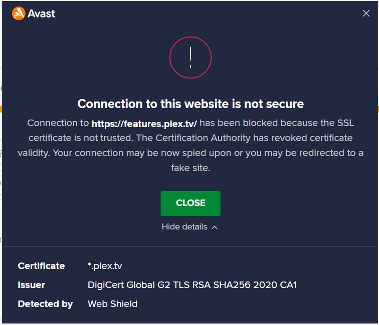Select the 'Web Shield' detection value
Image resolution: width=379 pixels, height=325 pixels.
[112, 304]
